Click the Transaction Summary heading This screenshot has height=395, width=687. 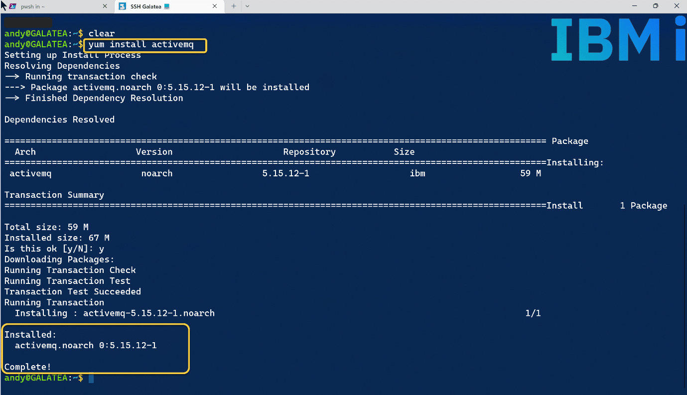tap(54, 195)
